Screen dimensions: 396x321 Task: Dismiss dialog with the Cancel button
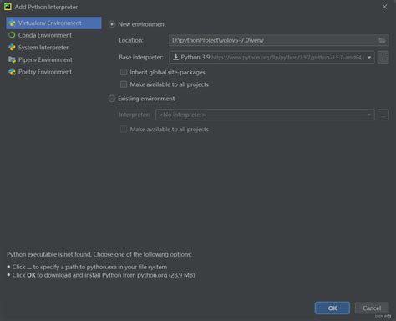pos(372,308)
